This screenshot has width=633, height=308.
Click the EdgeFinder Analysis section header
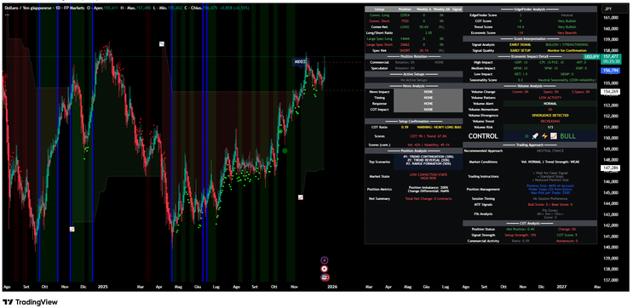529,9
